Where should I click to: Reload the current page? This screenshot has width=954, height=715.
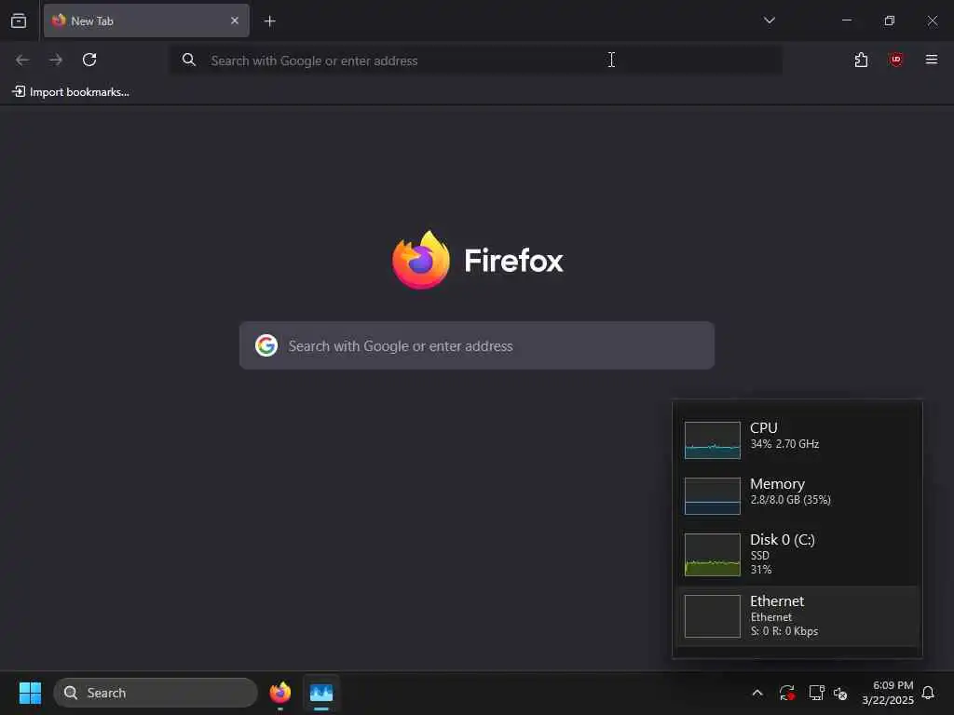coord(89,60)
